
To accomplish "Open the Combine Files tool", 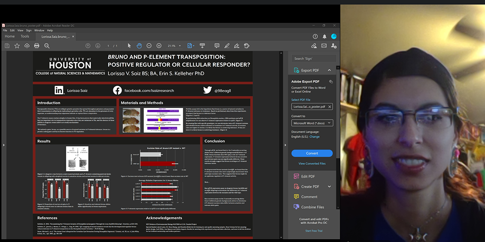I will tap(312, 207).
